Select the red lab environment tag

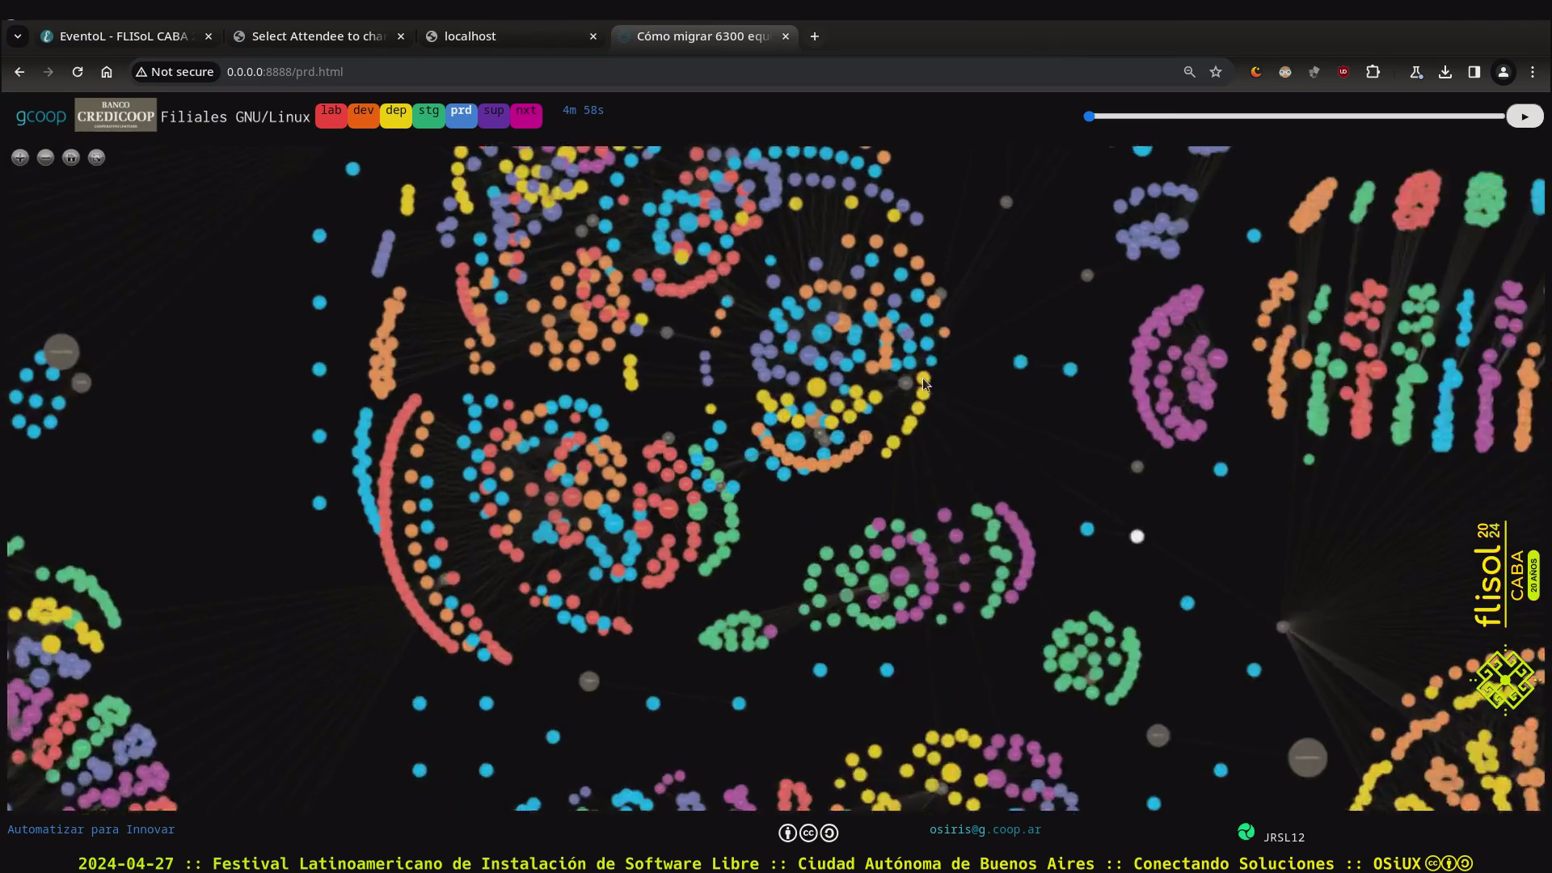point(331,116)
